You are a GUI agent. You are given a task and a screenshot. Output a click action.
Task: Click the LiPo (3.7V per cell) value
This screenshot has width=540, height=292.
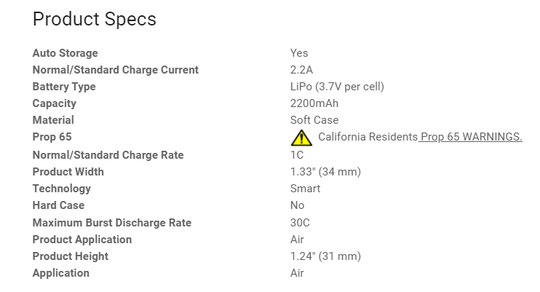[337, 87]
